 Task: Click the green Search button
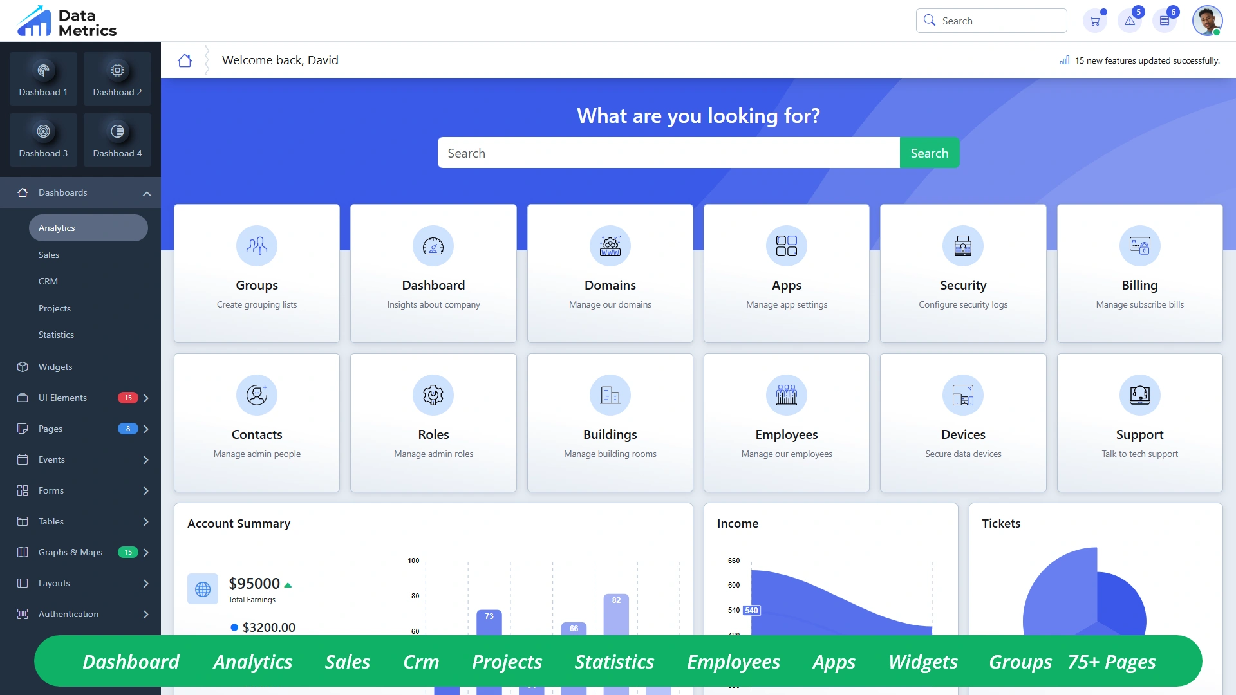pyautogui.click(x=929, y=153)
